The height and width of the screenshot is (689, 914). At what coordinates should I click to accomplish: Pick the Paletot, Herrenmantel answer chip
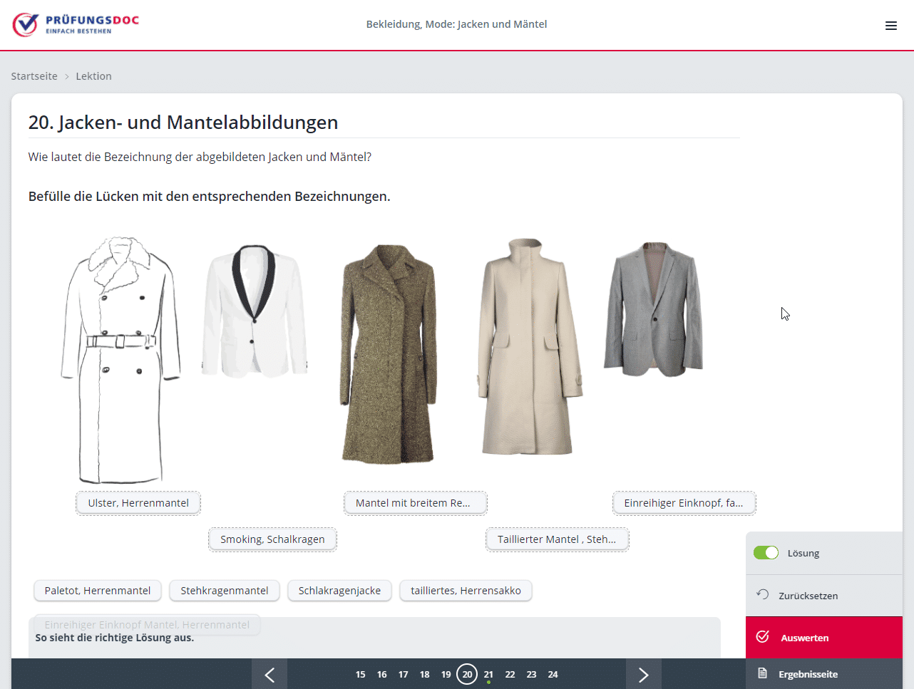tap(98, 591)
